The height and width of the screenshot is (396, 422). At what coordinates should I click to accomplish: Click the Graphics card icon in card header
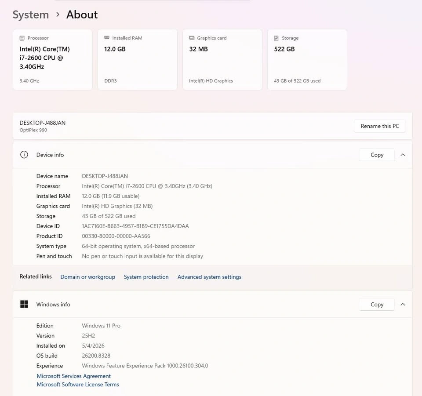pyautogui.click(x=192, y=38)
